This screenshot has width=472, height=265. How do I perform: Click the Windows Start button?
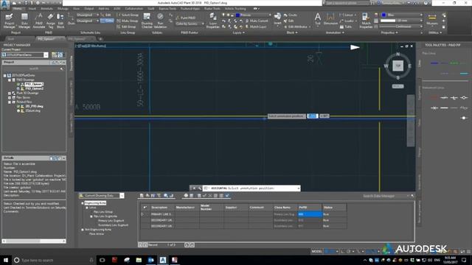(x=6, y=260)
